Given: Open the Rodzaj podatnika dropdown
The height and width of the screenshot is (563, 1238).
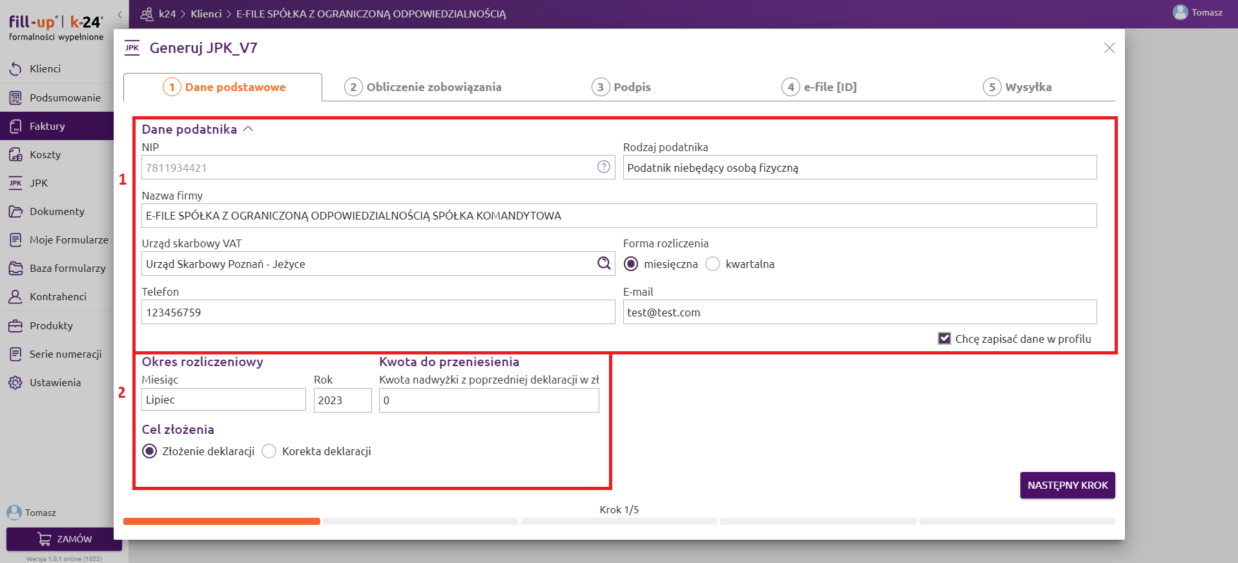Looking at the screenshot, I should click(859, 168).
